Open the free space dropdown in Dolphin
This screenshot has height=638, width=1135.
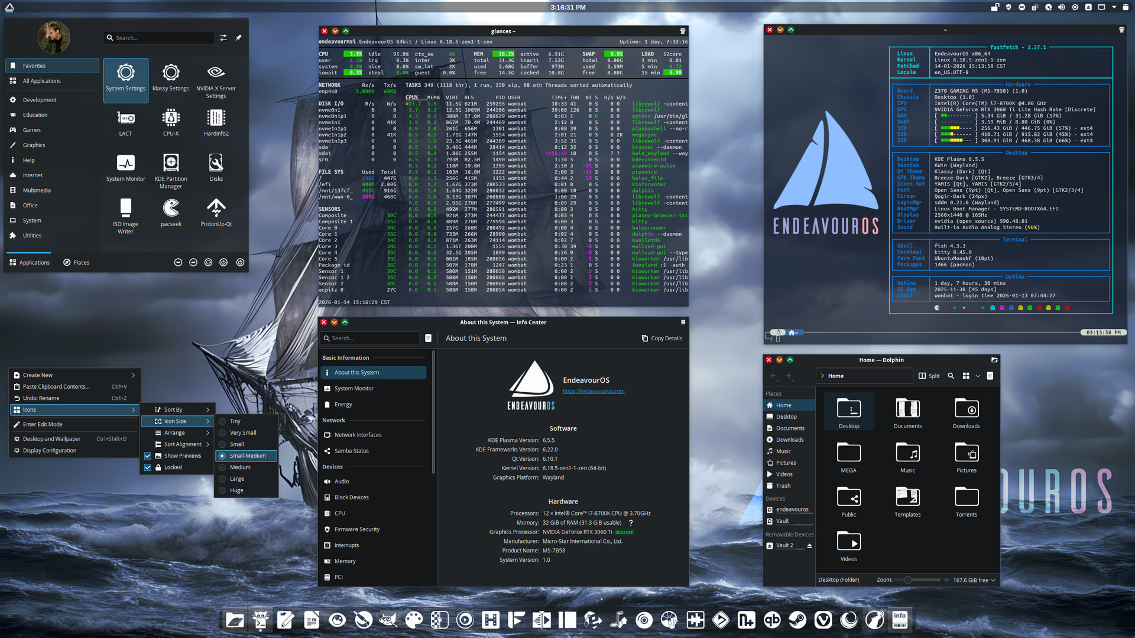pos(974,580)
